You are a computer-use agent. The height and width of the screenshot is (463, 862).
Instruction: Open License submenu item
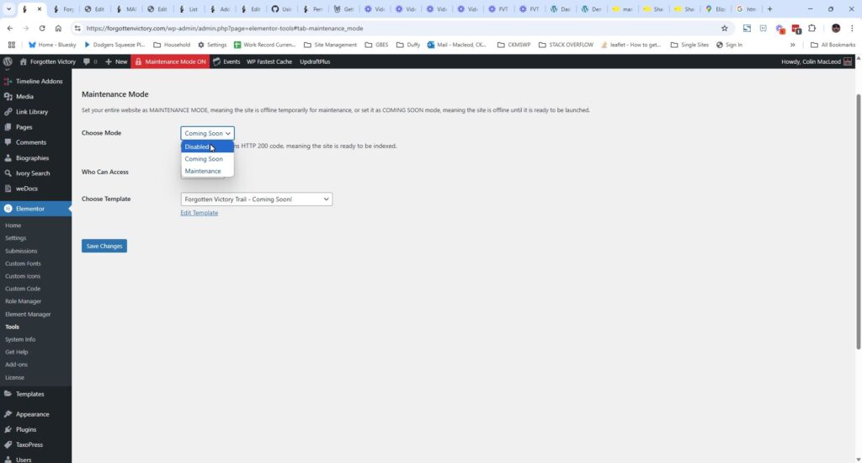(x=14, y=378)
